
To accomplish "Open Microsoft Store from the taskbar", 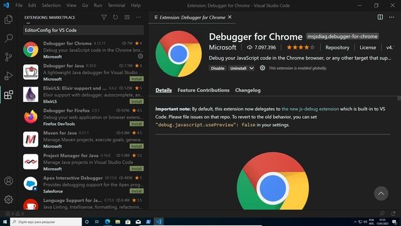I will [128, 222].
